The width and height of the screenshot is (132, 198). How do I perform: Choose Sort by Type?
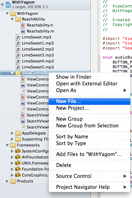point(89,143)
